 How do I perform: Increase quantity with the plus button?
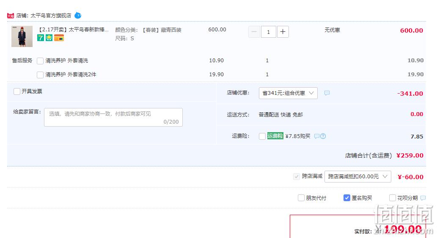(283, 32)
